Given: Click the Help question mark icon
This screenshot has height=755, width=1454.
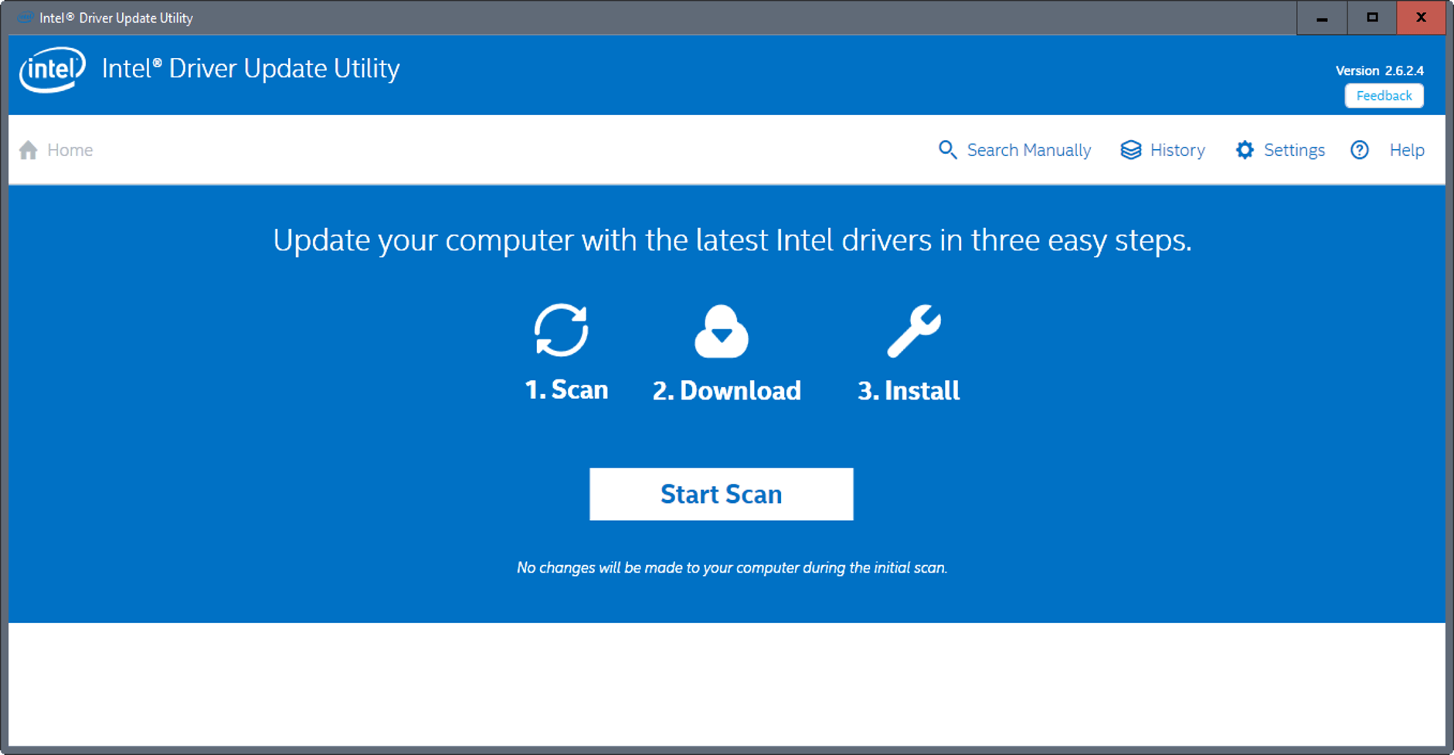Looking at the screenshot, I should 1360,150.
